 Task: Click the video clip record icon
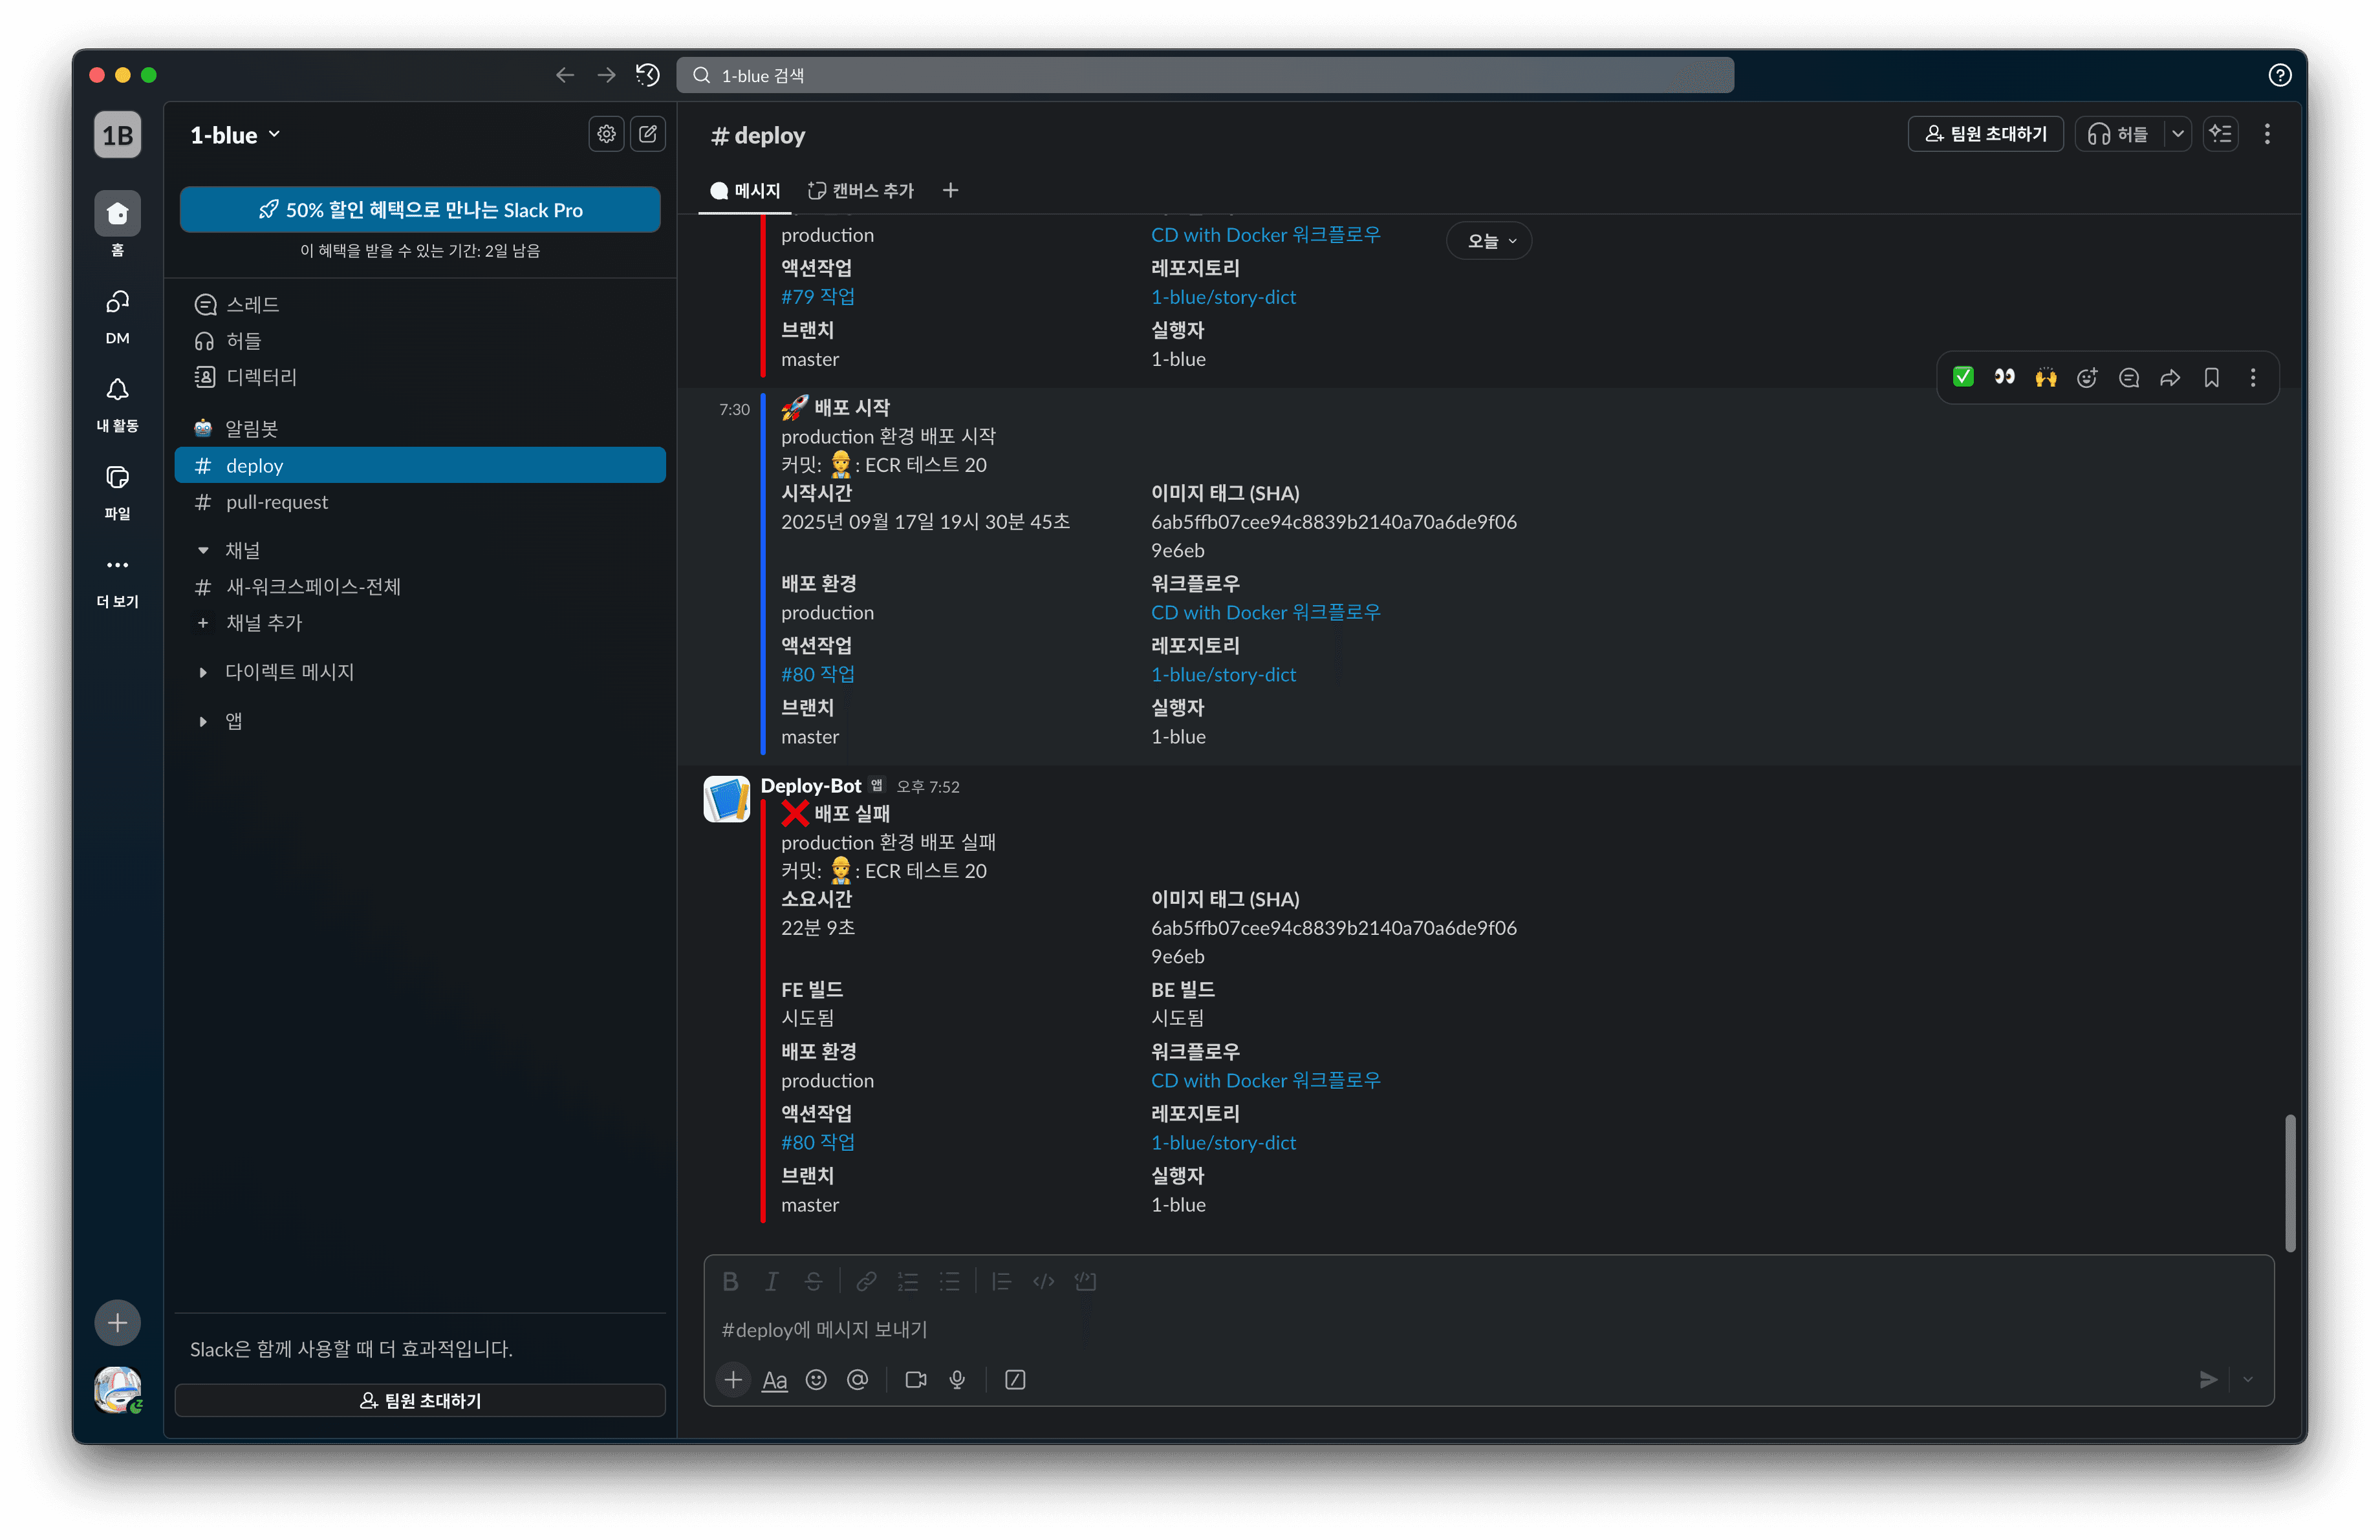pyautogui.click(x=915, y=1380)
